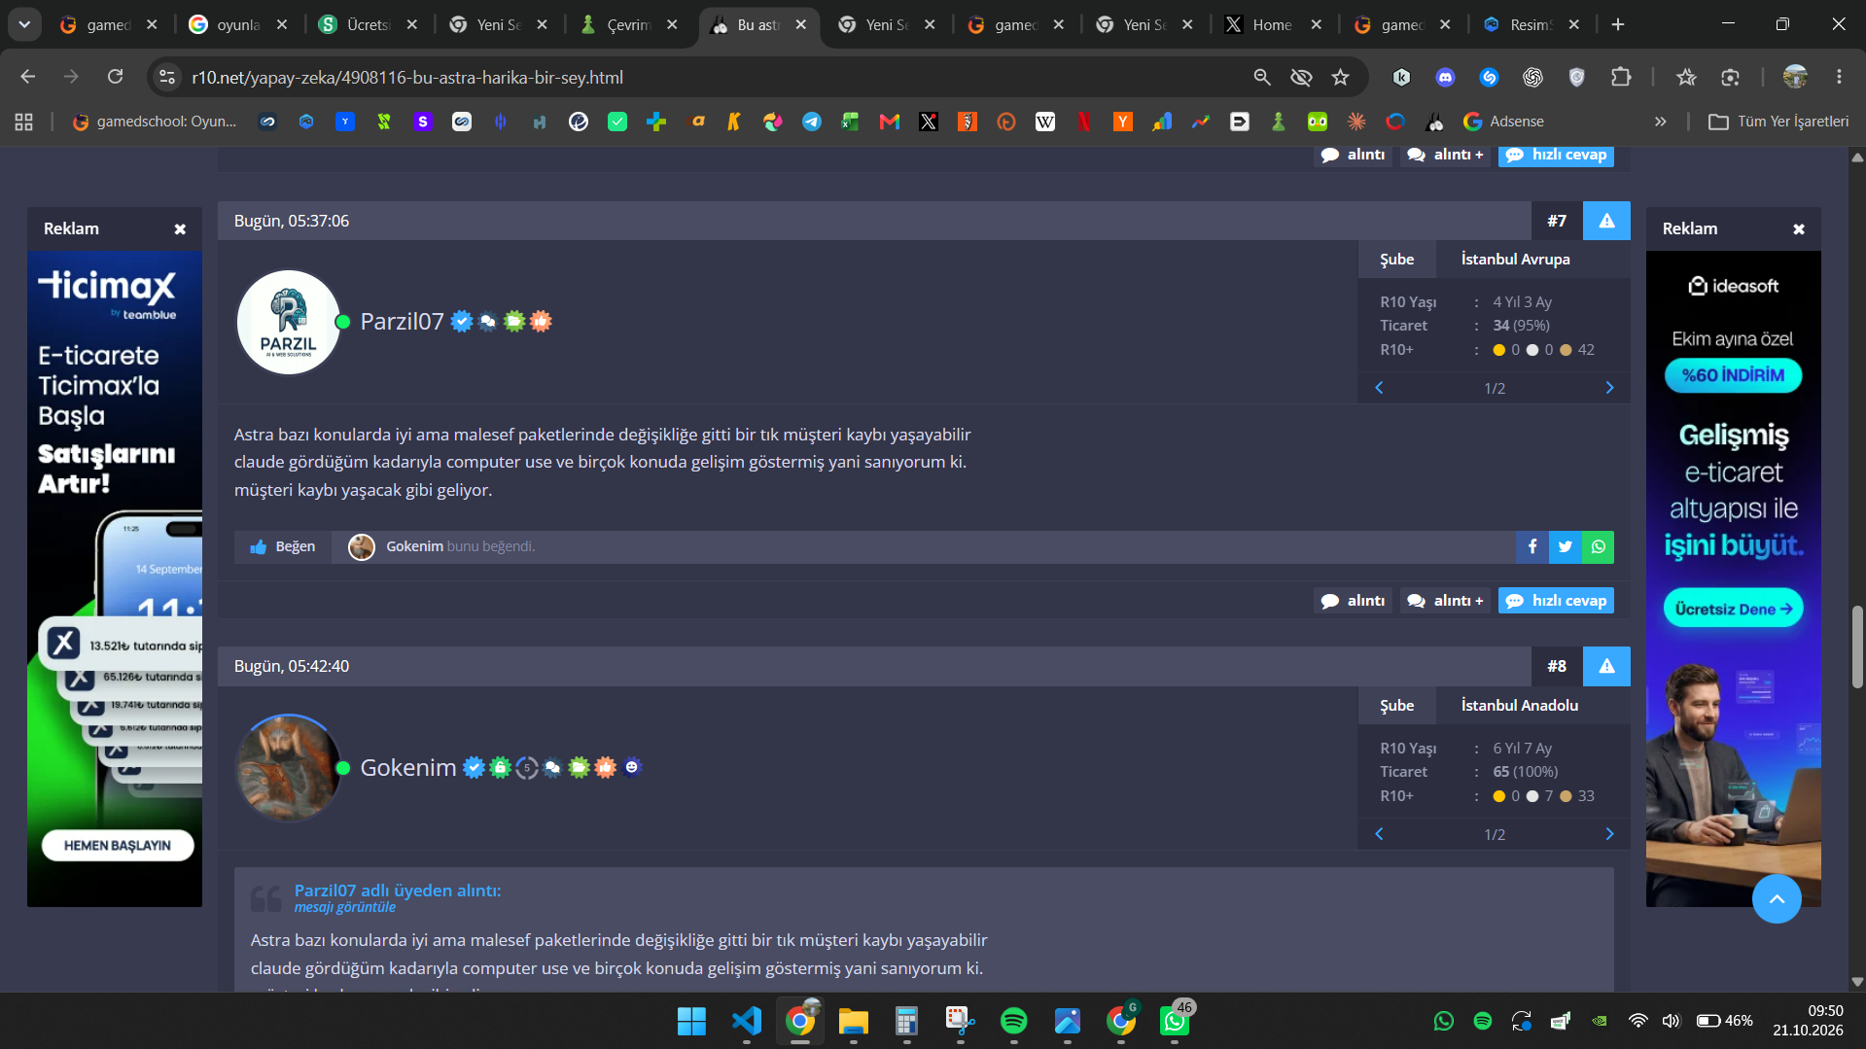Open Visual Studio Code from taskbar
1866x1049 pixels.
[x=746, y=1021]
